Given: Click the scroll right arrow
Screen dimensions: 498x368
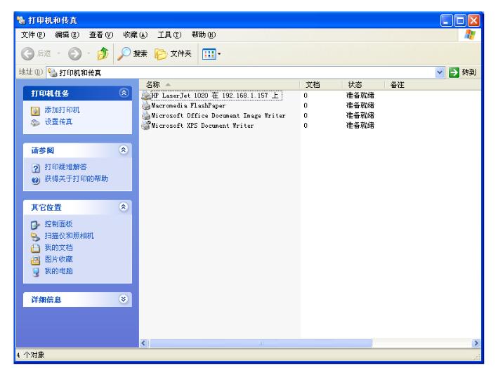Looking at the screenshot, I should point(476,343).
